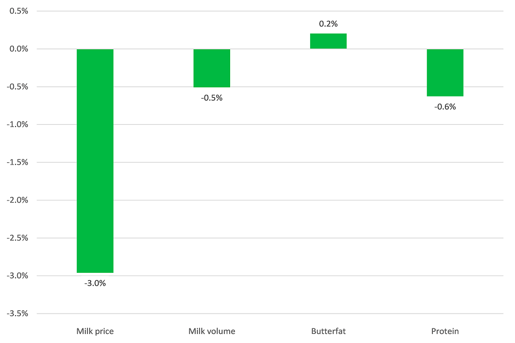The height and width of the screenshot is (343, 515).
Task: Click the Butterfat category label
Action: coord(328,331)
